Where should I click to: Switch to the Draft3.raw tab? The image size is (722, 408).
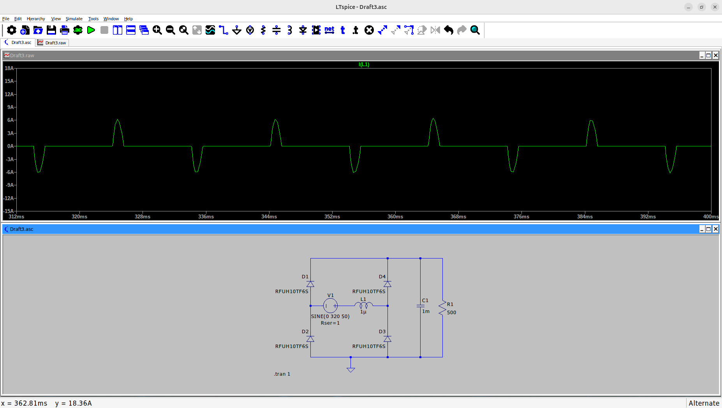click(52, 43)
